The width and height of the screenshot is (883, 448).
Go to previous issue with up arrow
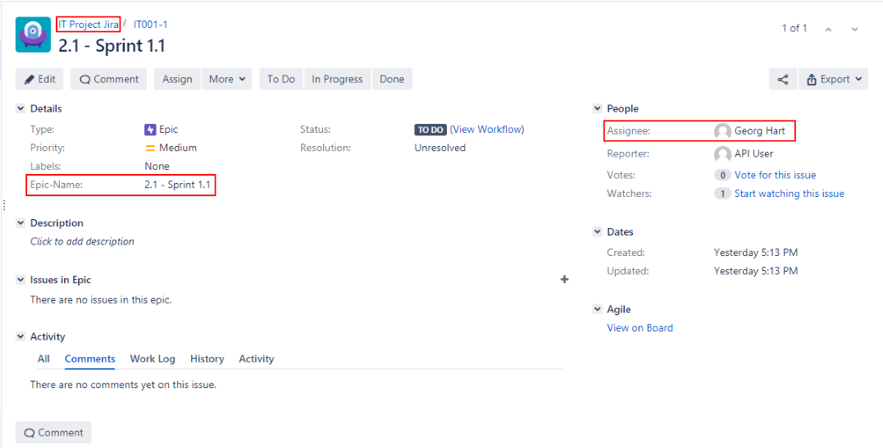tap(828, 30)
